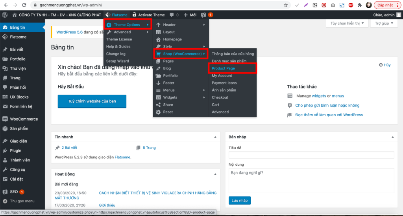Collapse the Hoạt Động panel
The image size is (403, 216).
[215, 174]
